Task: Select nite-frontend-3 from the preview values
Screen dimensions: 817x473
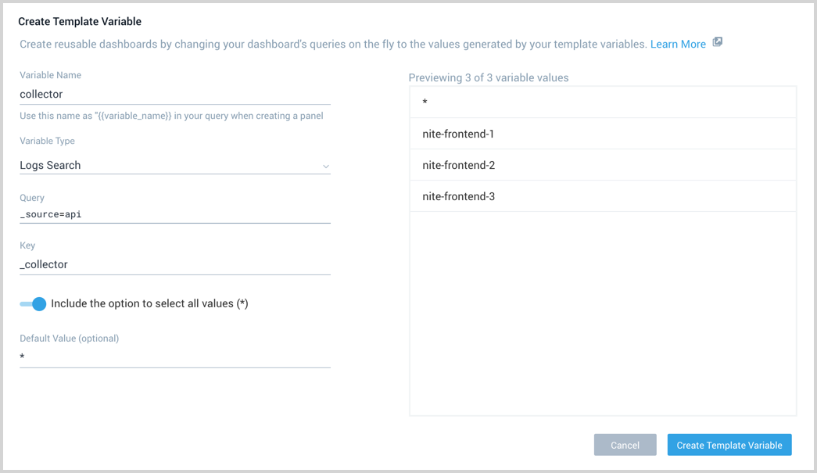Action: (x=602, y=196)
